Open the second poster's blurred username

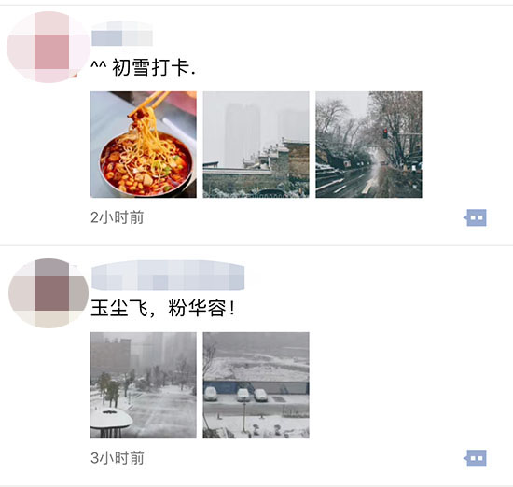point(168,275)
